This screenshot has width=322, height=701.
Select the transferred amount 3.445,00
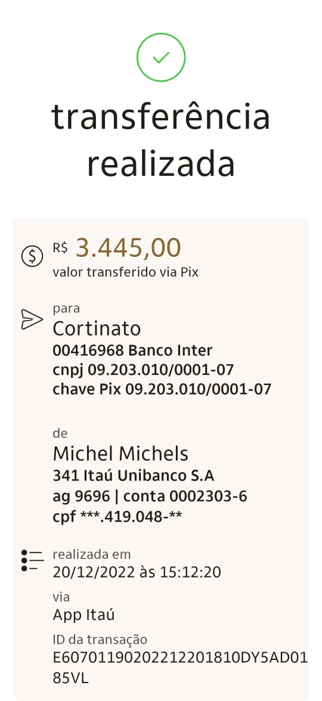(128, 248)
